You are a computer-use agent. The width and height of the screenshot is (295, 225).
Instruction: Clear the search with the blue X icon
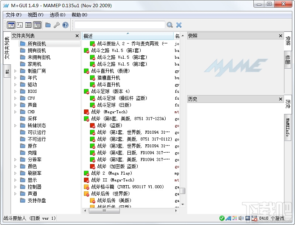coord(179,25)
